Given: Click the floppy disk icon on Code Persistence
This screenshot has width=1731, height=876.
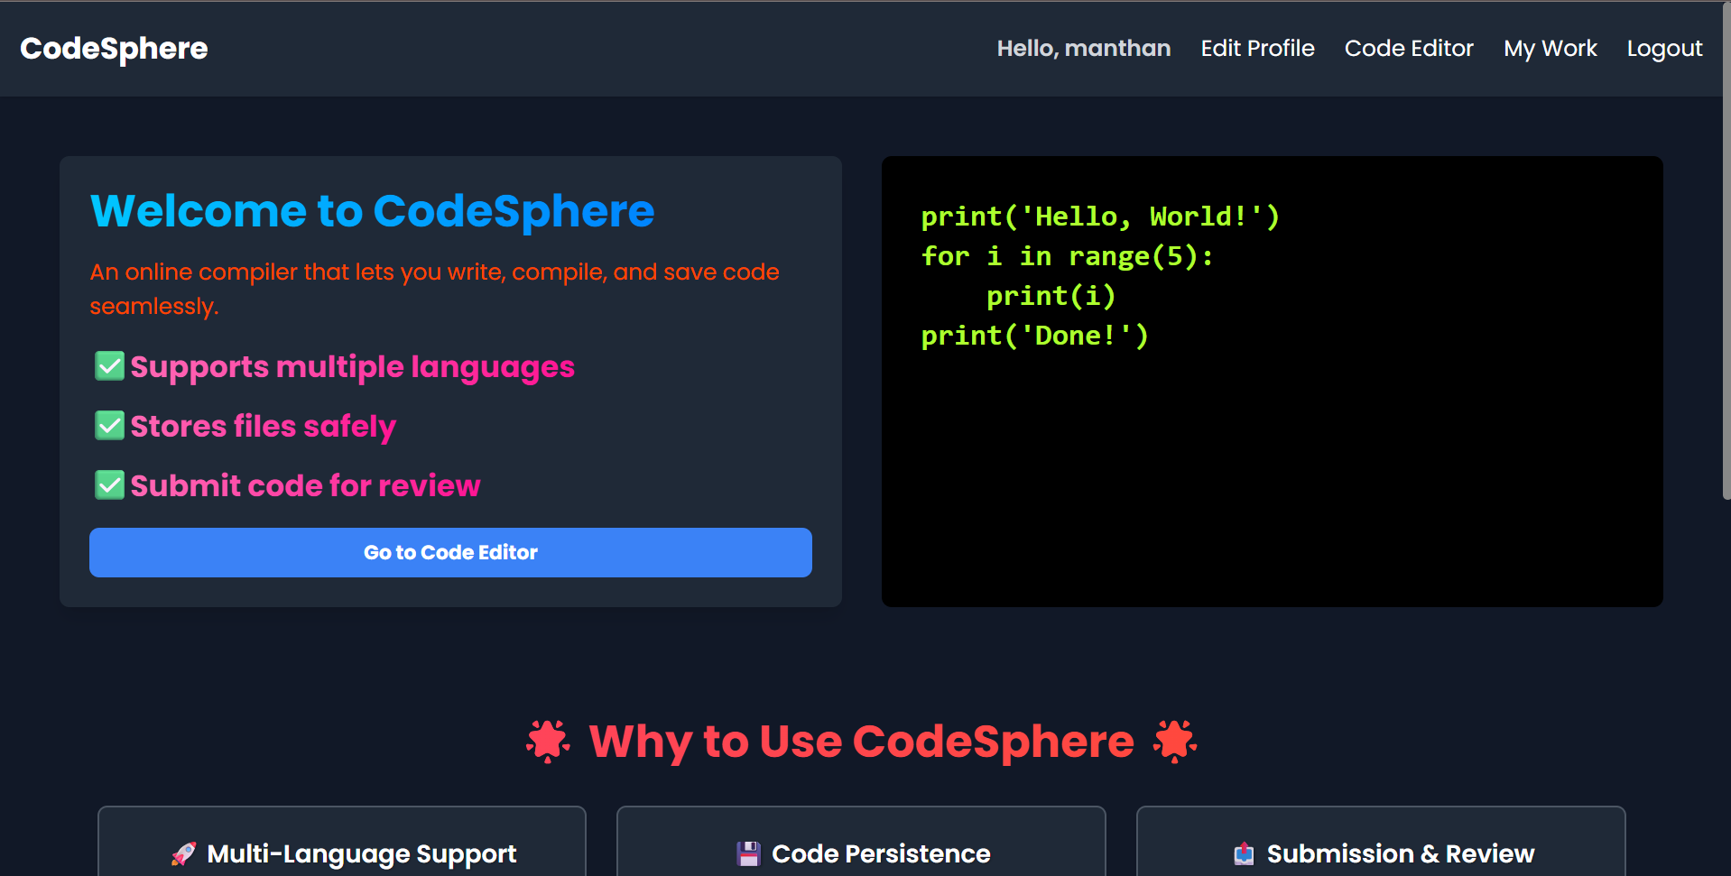Looking at the screenshot, I should tap(749, 853).
